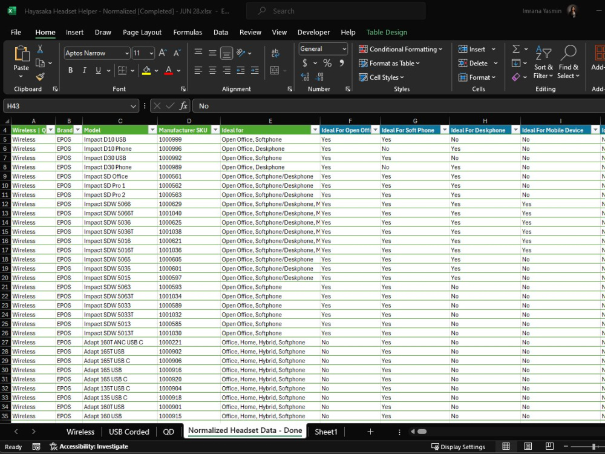
Task: Toggle italic formatting
Action: tap(85, 70)
